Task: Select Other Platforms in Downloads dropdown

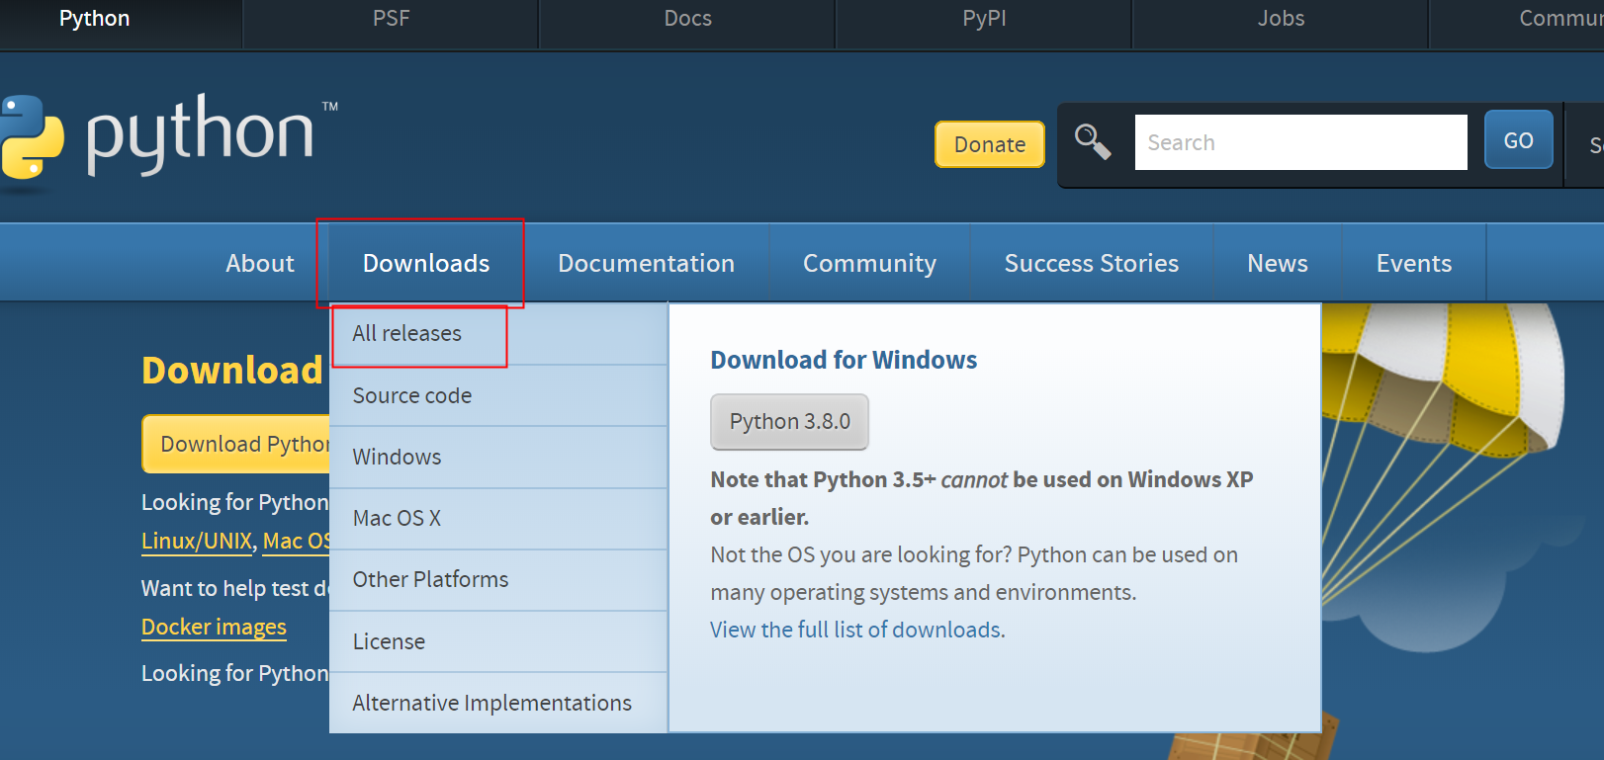Action: click(x=498, y=579)
